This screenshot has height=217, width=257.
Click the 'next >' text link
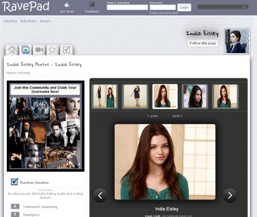[177, 116]
